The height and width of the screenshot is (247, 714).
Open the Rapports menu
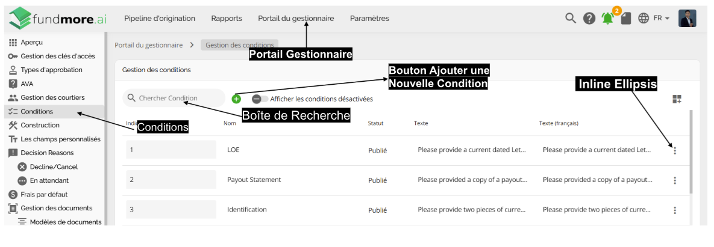227,19
